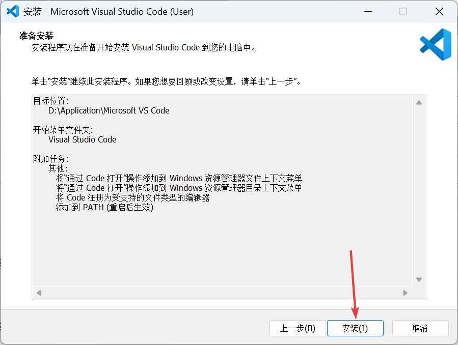Select the path D:\Application\Microsoft VS Code
The image size is (458, 345).
[109, 110]
